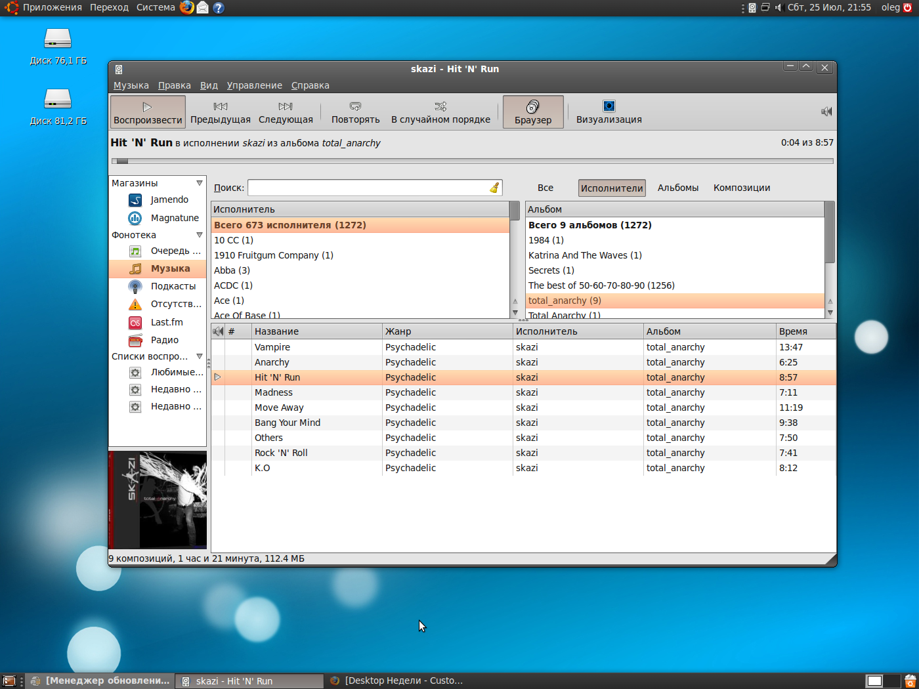919x689 pixels.
Task: Open trash icon in bottom panel
Action: 910,681
